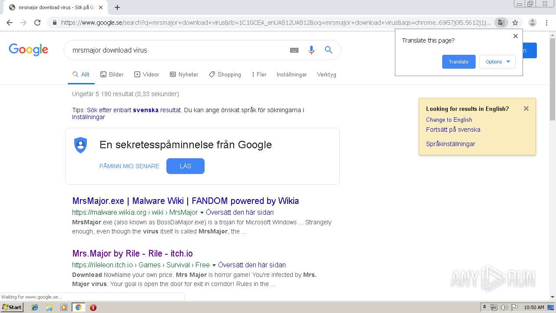This screenshot has width=556, height=313.
Task: Click the volume speaker tray icon
Action: click(x=504, y=307)
